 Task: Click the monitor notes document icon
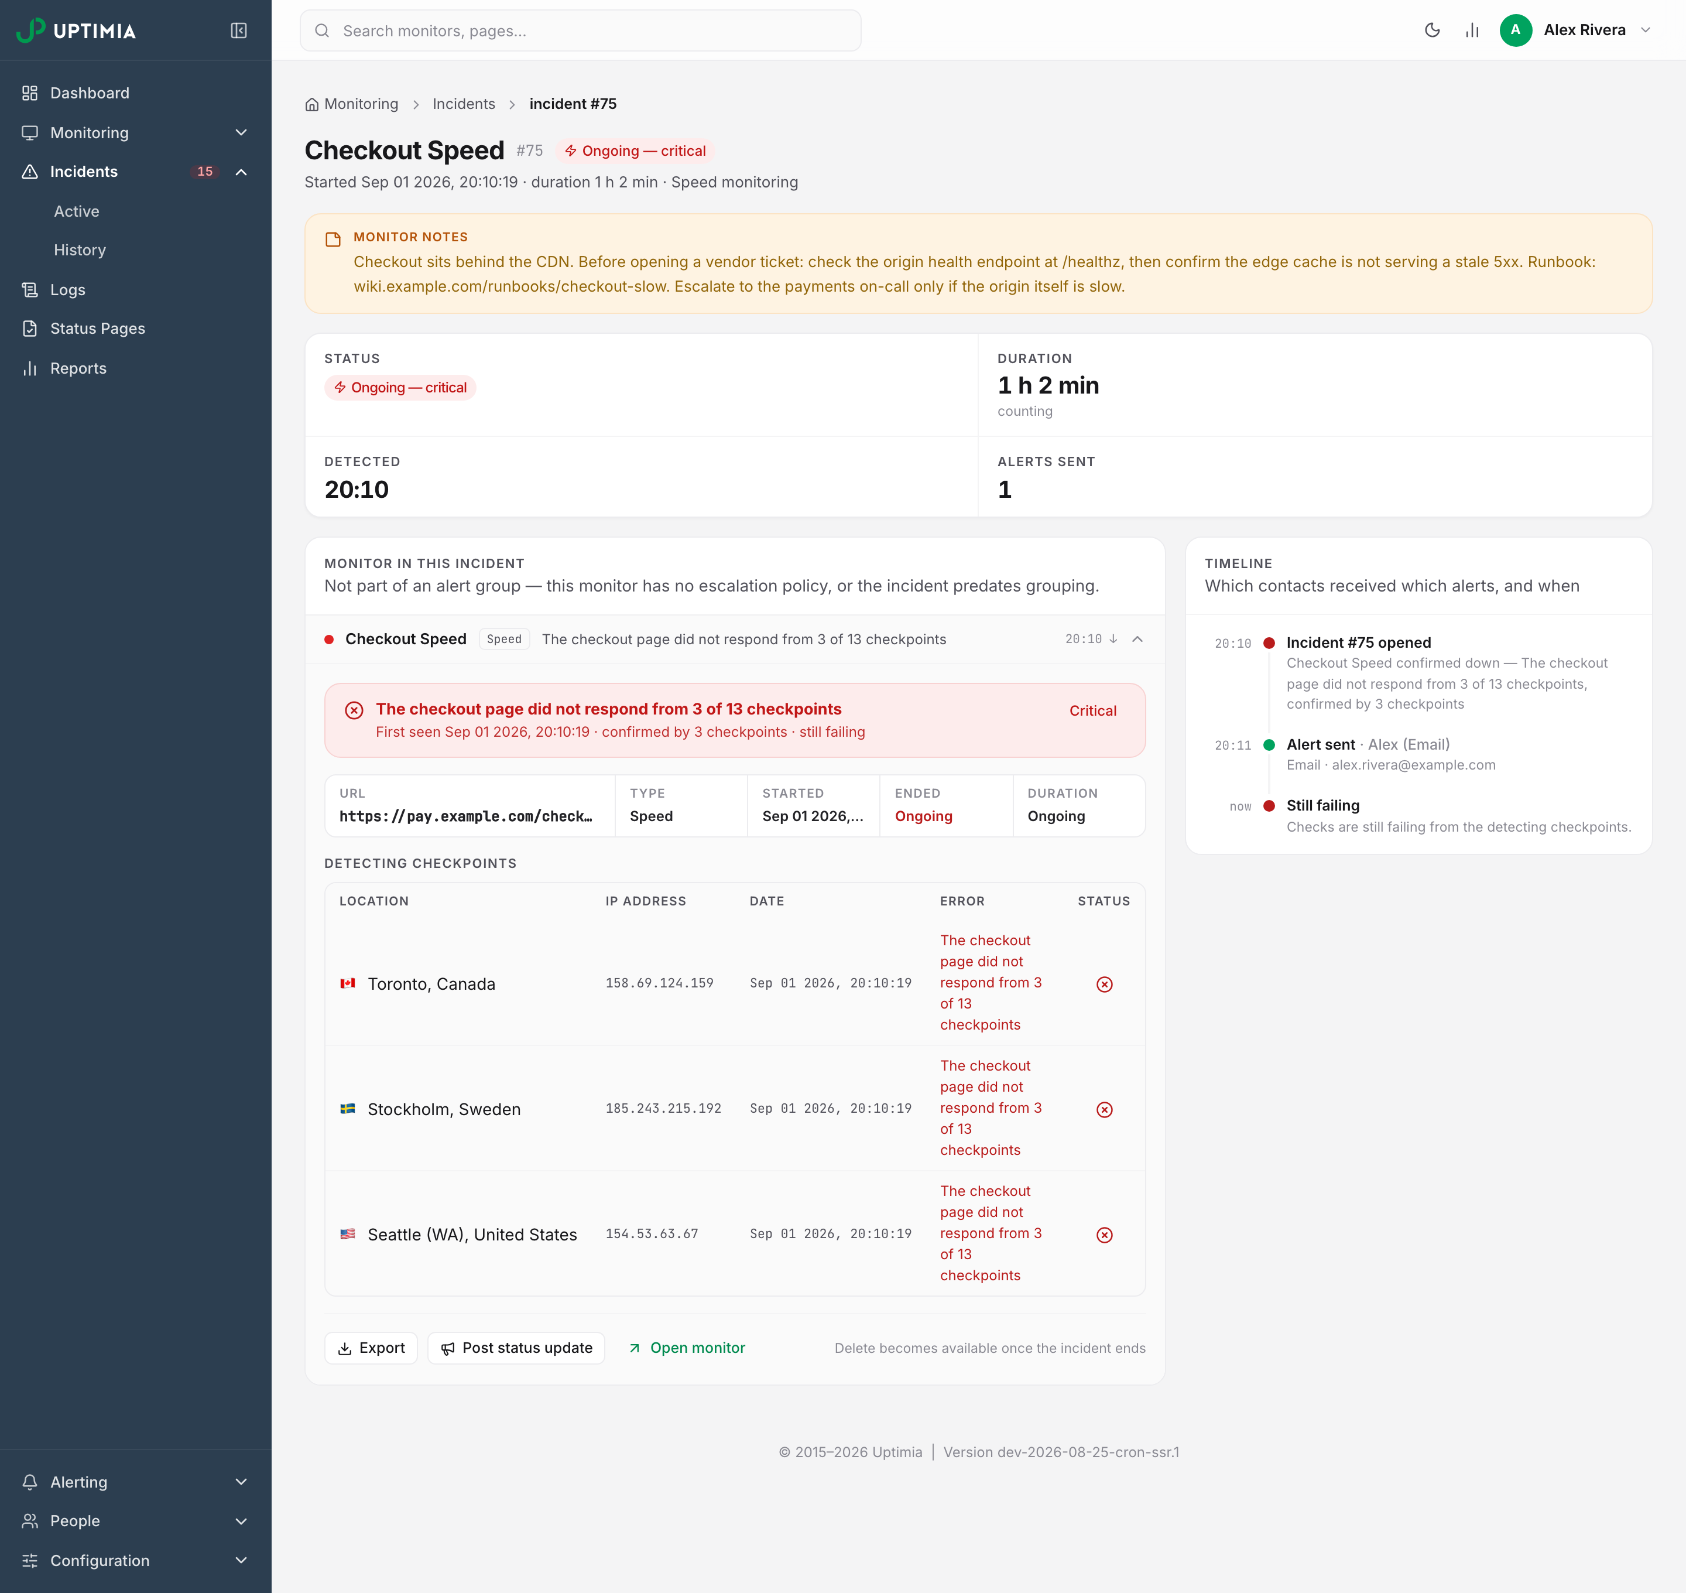click(333, 240)
